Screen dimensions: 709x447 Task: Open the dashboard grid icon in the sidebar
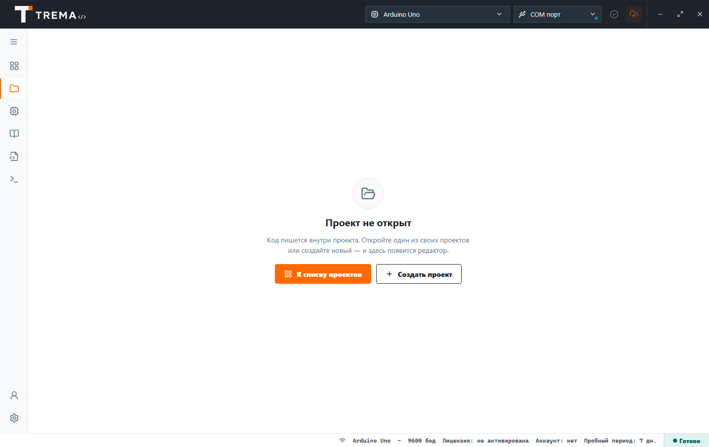(14, 66)
